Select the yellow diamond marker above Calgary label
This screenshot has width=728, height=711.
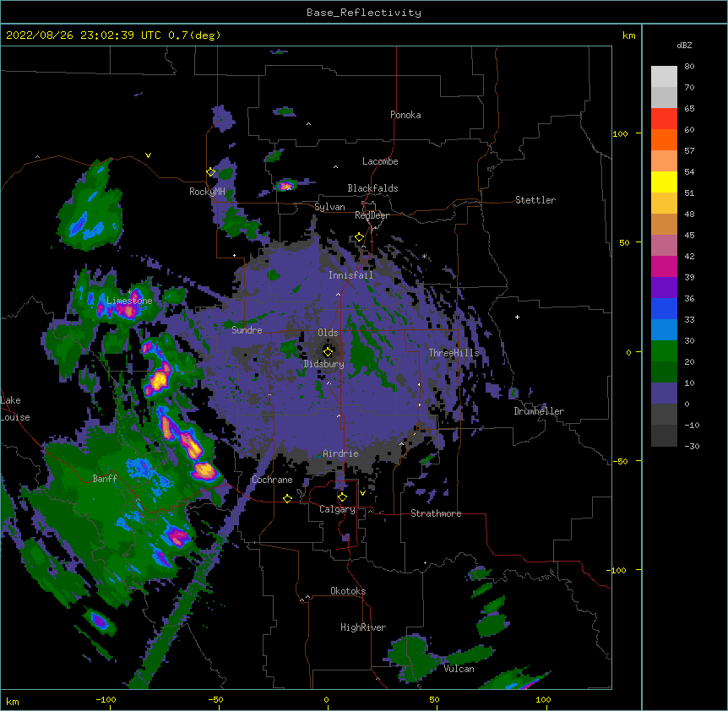(342, 497)
